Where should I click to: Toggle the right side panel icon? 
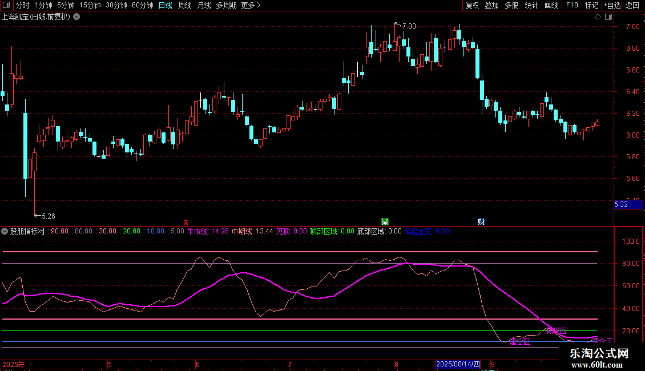click(609, 17)
